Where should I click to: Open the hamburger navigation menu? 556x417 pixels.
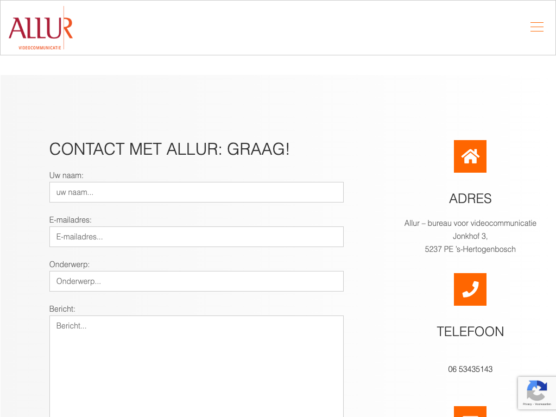coord(536,27)
